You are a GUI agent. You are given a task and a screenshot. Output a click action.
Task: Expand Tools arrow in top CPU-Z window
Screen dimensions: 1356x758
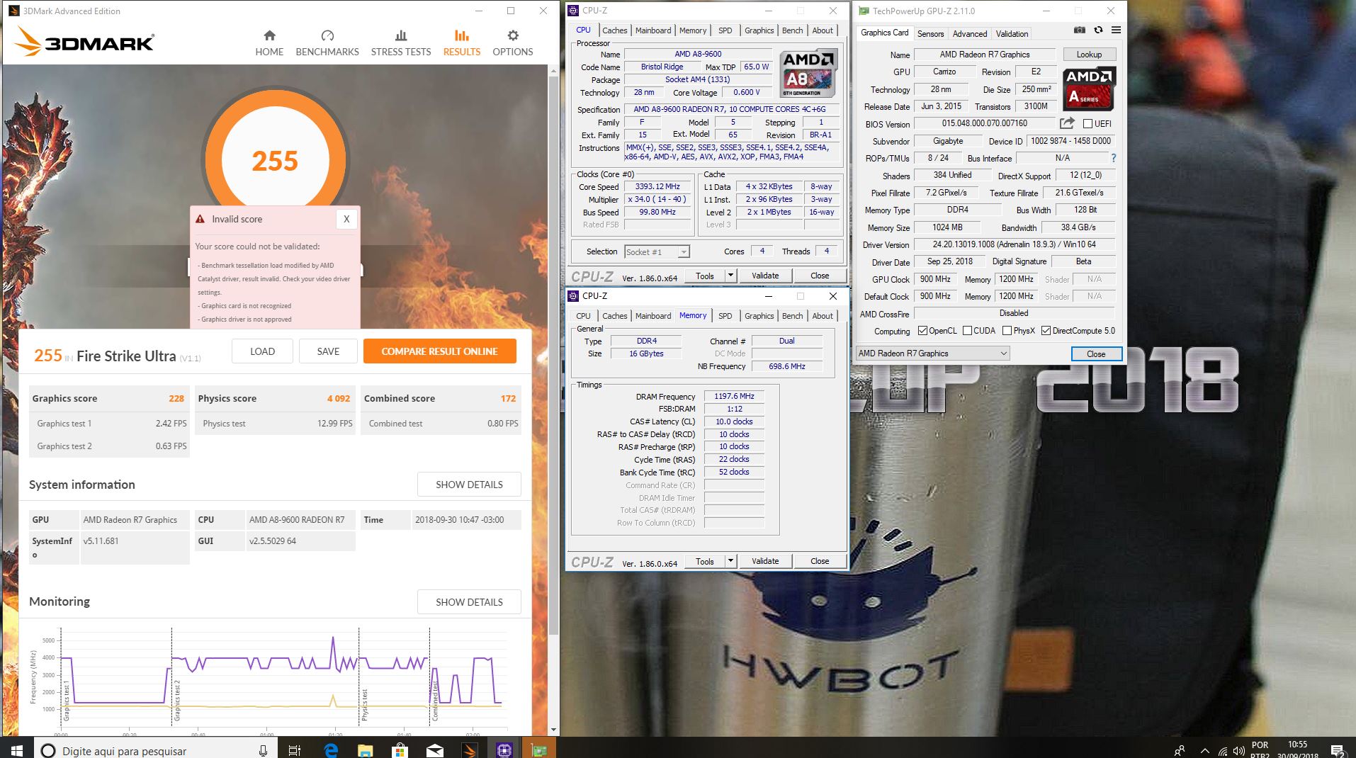click(x=730, y=276)
